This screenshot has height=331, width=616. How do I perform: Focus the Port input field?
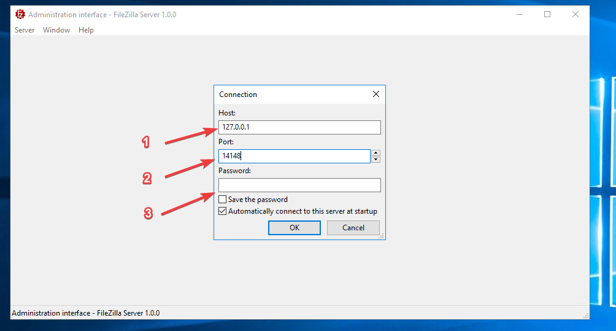[x=295, y=156]
